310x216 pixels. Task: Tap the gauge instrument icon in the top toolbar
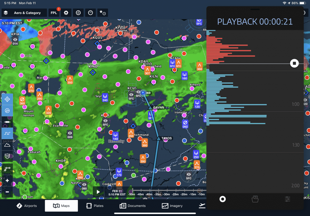tap(90, 13)
